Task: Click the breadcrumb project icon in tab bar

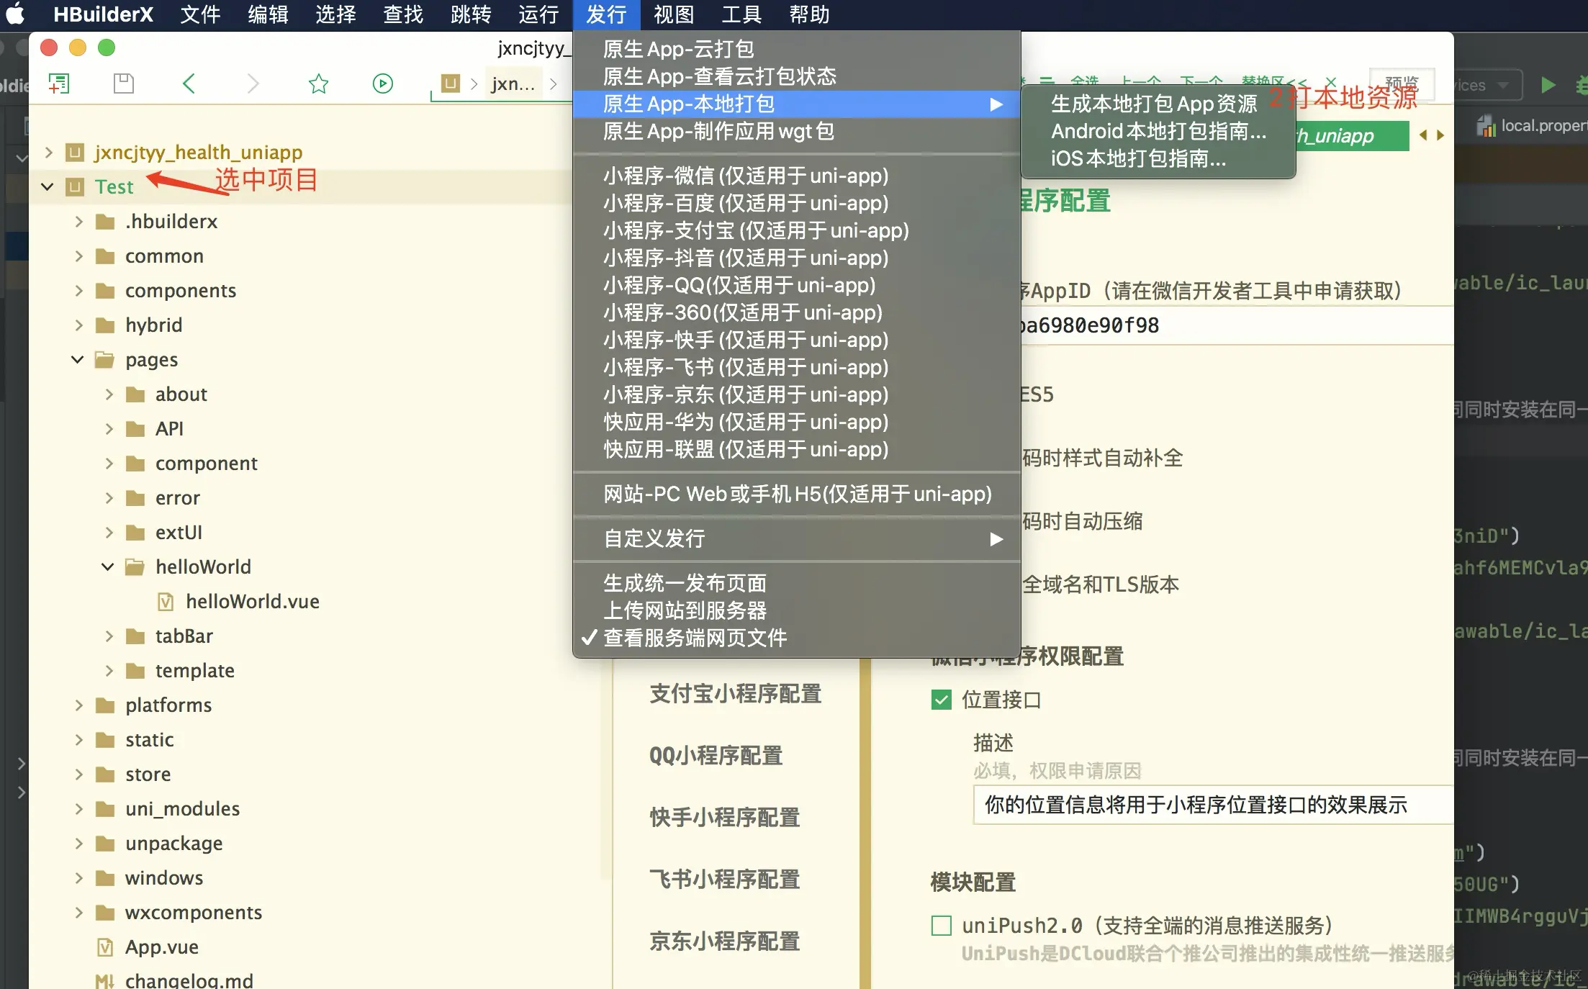Action: pyautogui.click(x=451, y=83)
